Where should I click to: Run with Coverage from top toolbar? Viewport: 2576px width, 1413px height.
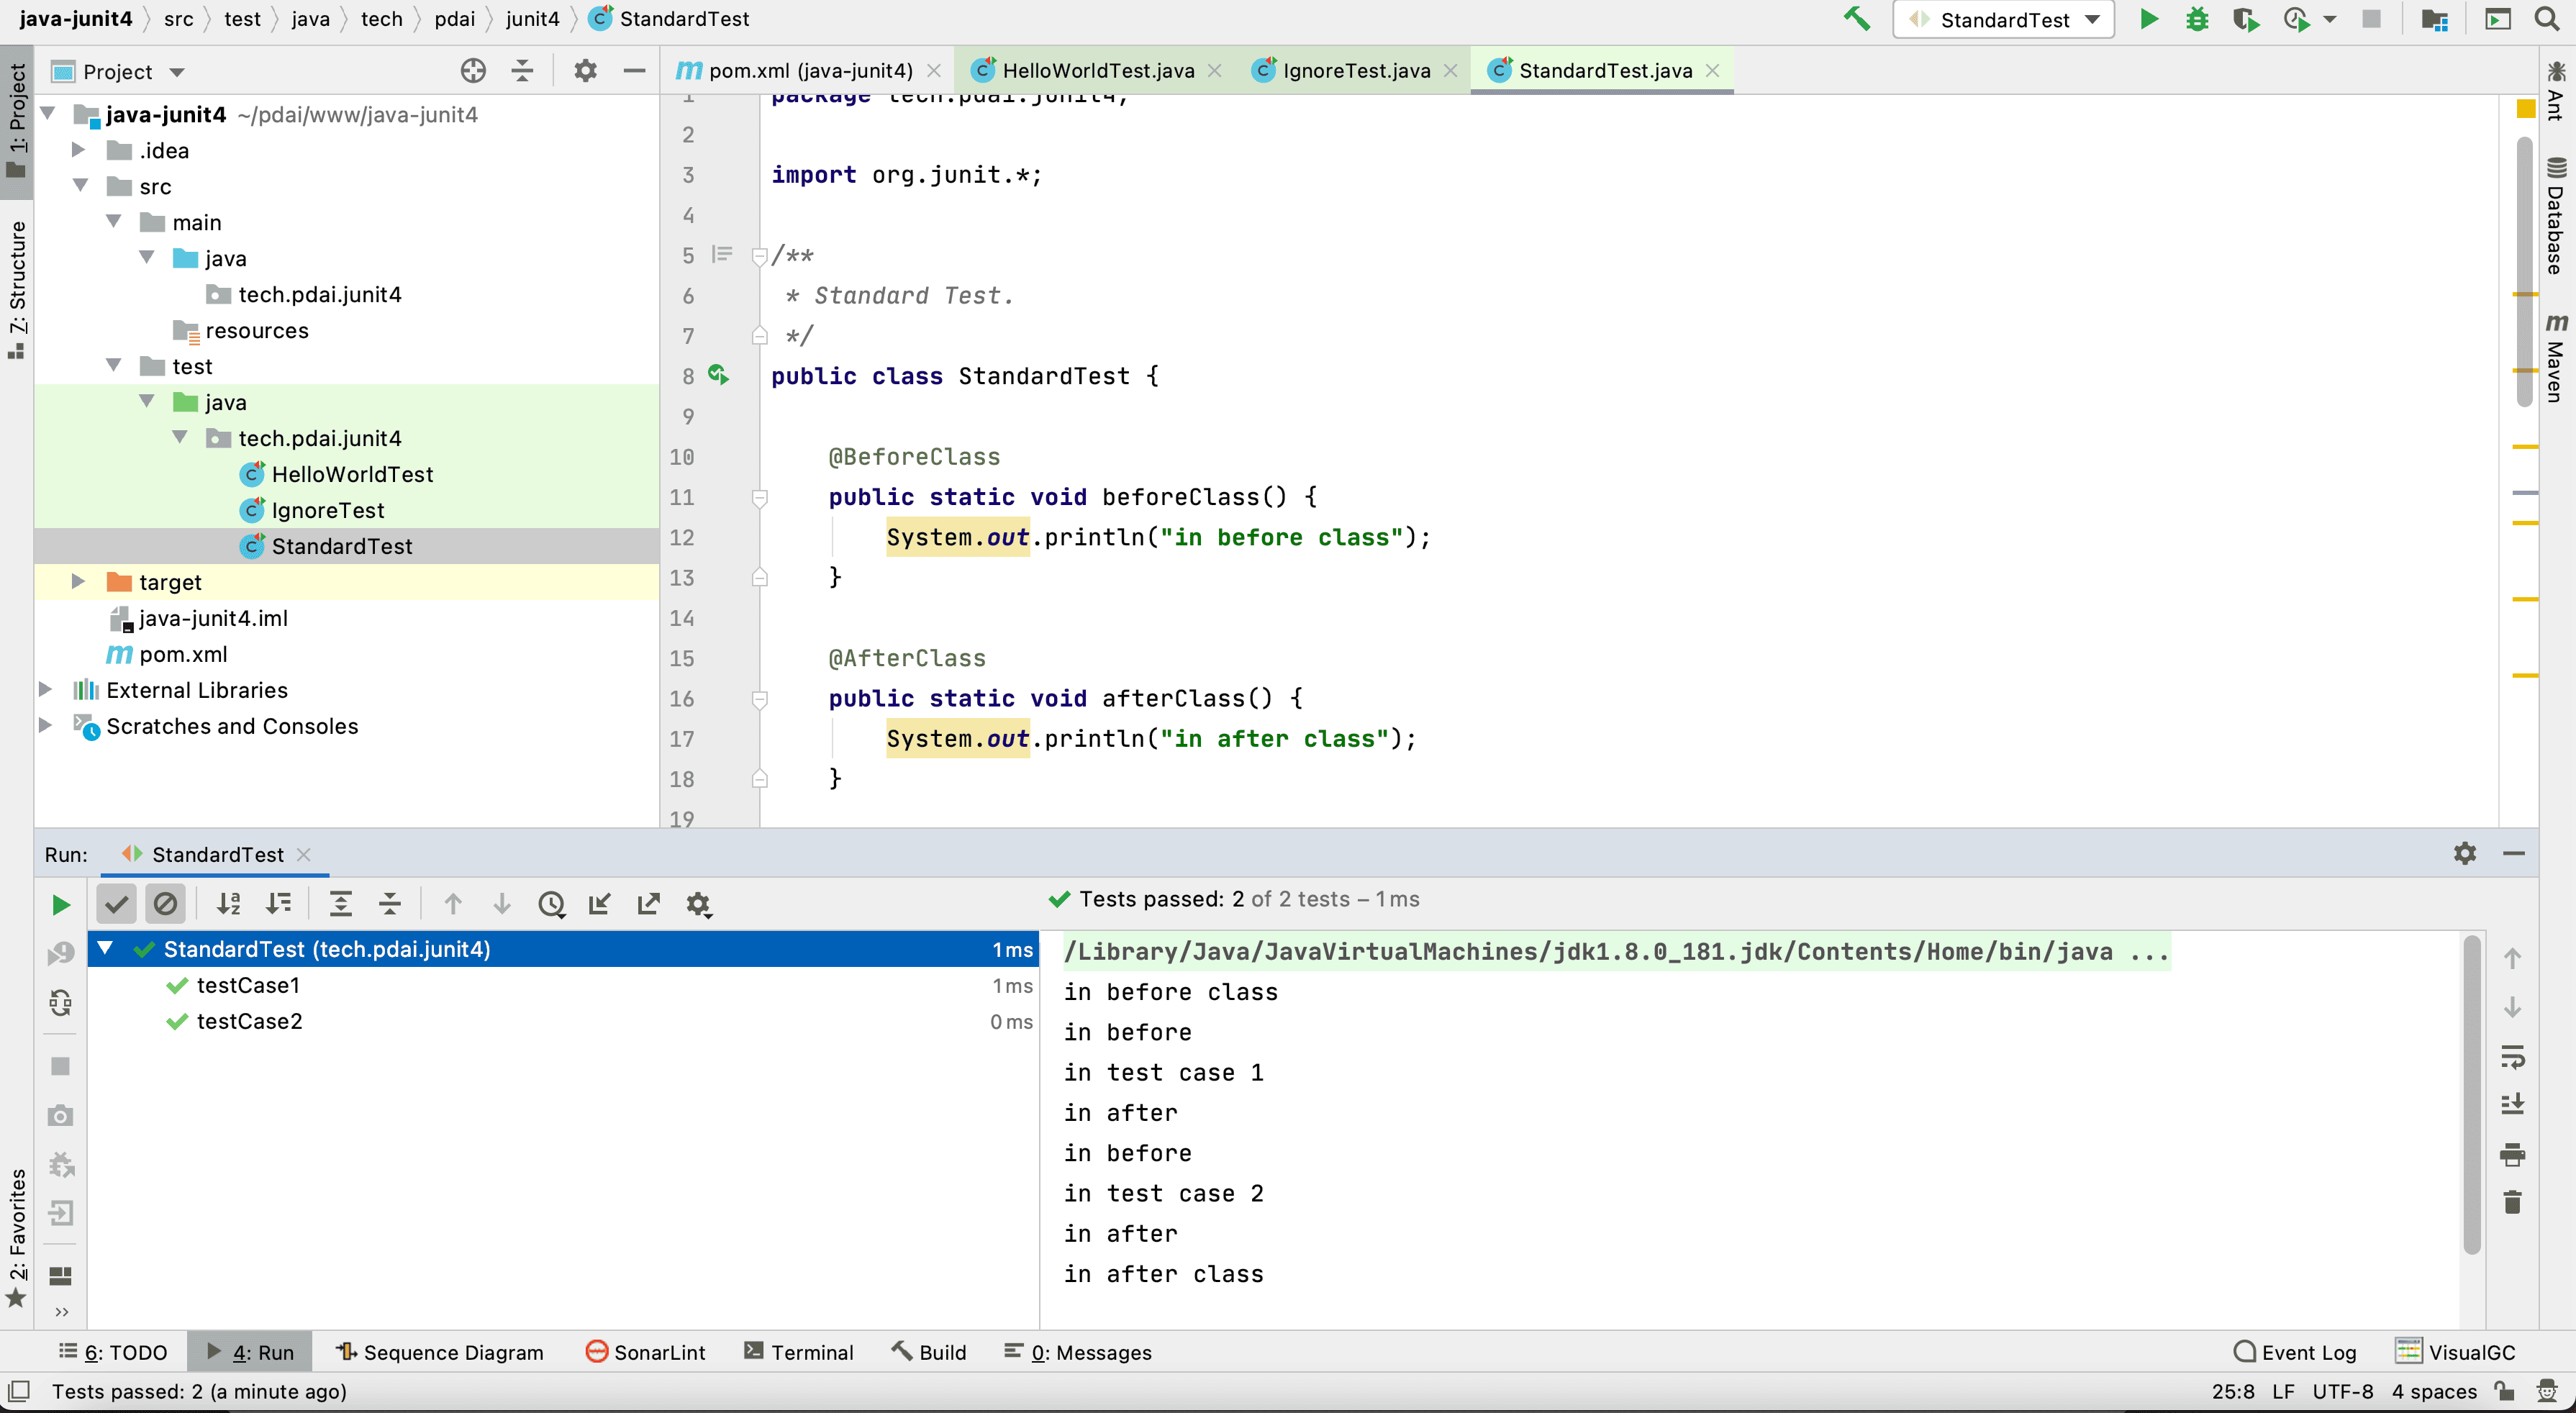[2246, 19]
